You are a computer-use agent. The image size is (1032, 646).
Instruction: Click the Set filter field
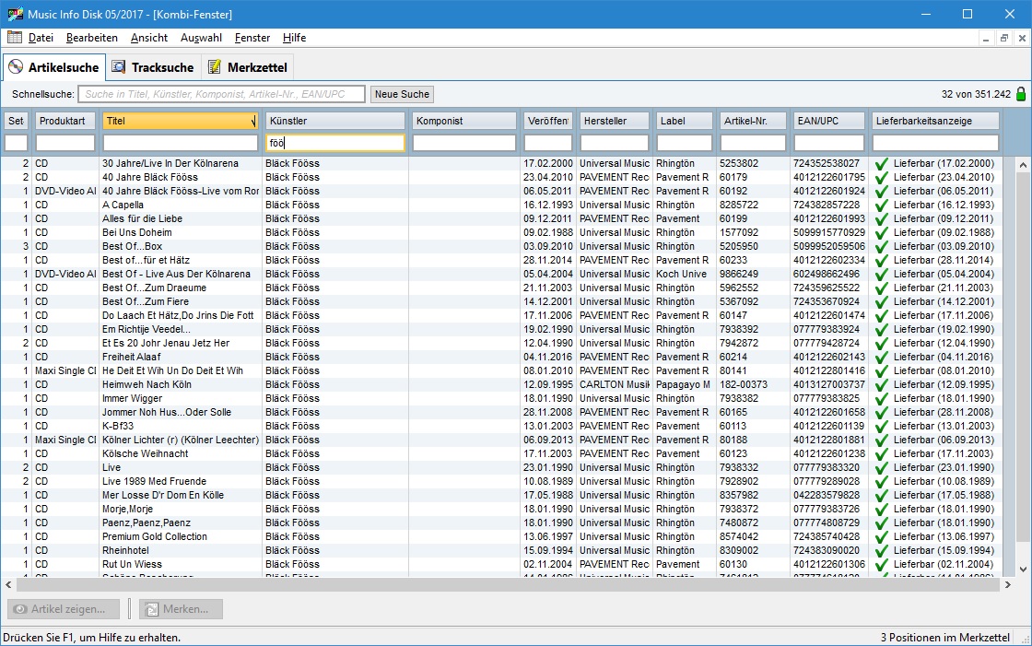(16, 143)
